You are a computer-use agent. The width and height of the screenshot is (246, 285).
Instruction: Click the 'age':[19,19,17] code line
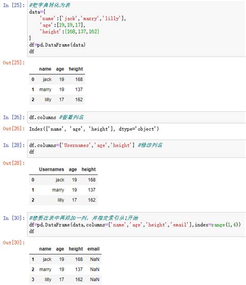coord(62,25)
